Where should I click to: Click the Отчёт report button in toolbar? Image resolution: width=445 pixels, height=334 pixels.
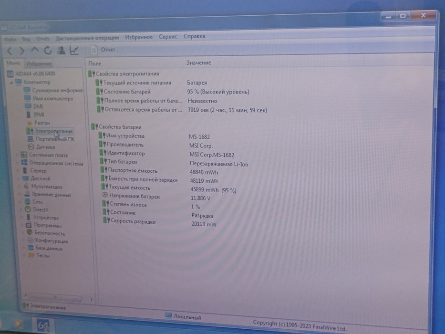(x=103, y=50)
